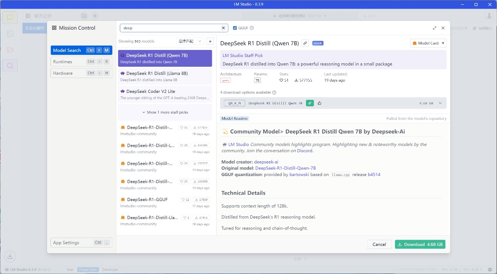Open the b4514 release link

[374, 174]
